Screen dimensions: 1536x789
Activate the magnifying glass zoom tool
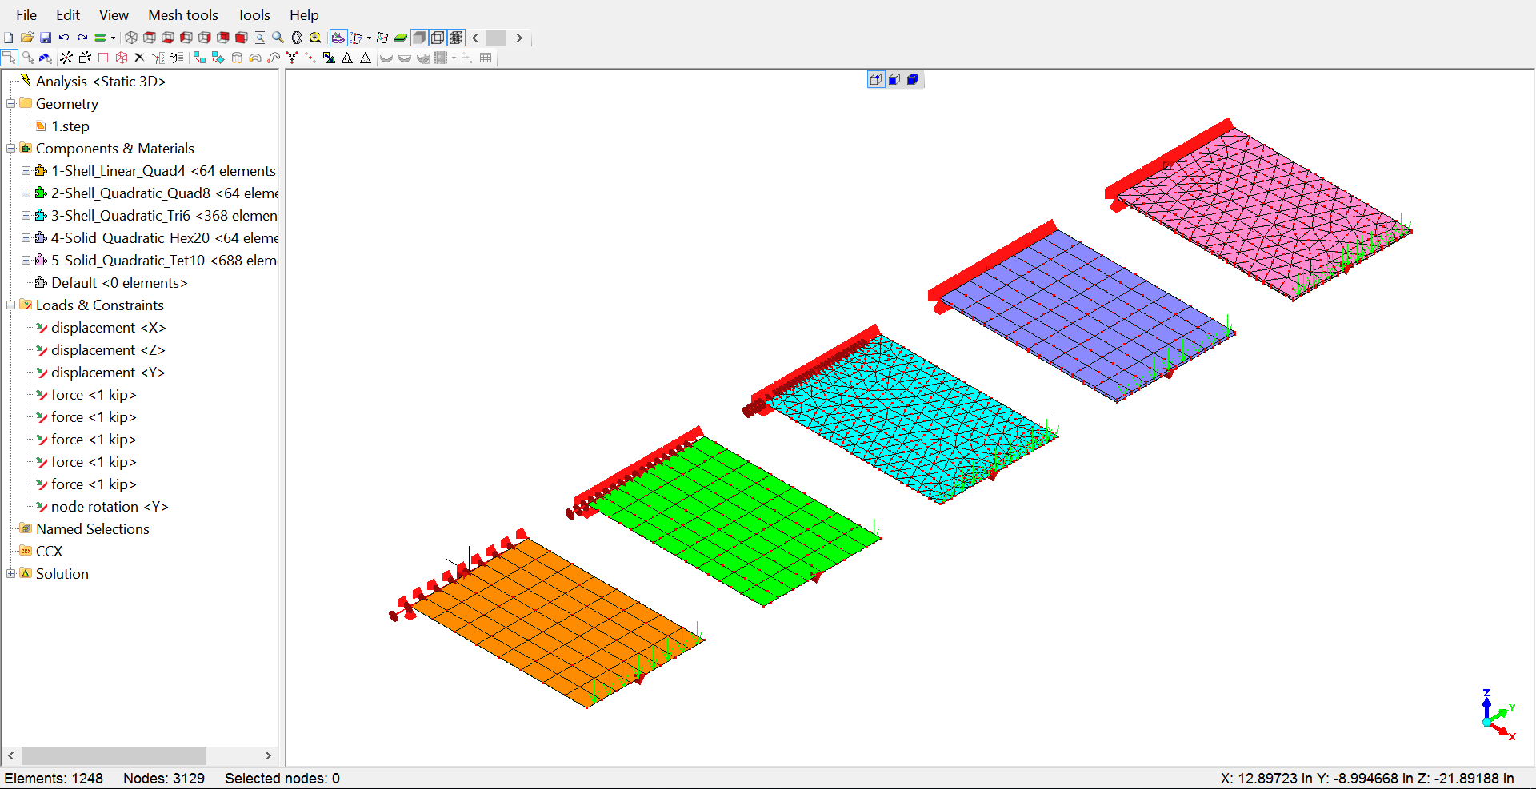point(278,38)
